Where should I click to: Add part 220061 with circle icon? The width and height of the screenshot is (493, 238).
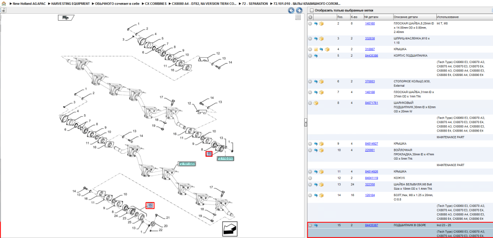(x=310, y=150)
